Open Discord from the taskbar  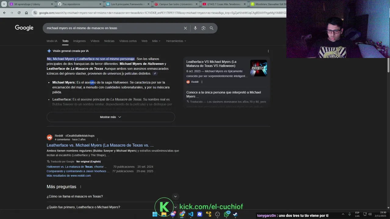[173, 214]
